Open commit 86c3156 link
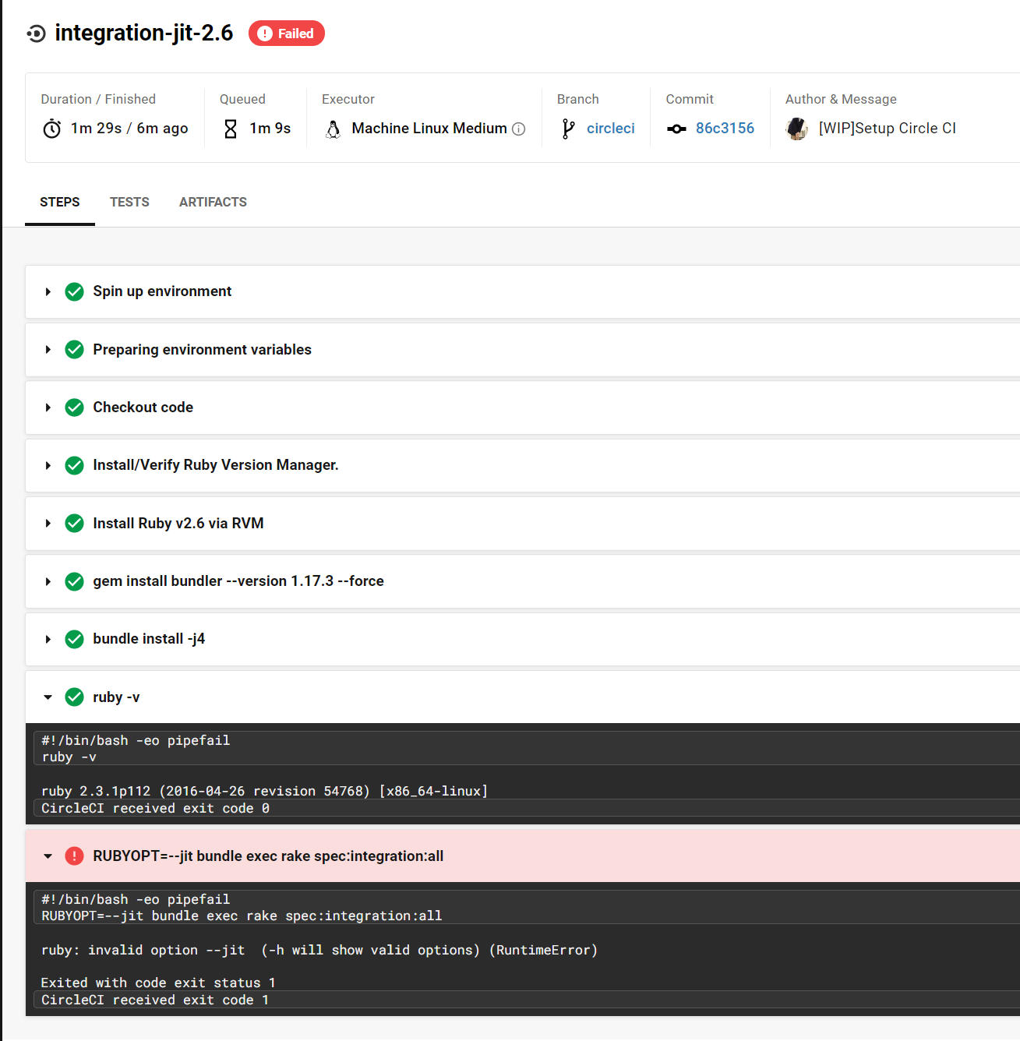Viewport: 1020px width, 1041px height. [x=725, y=129]
